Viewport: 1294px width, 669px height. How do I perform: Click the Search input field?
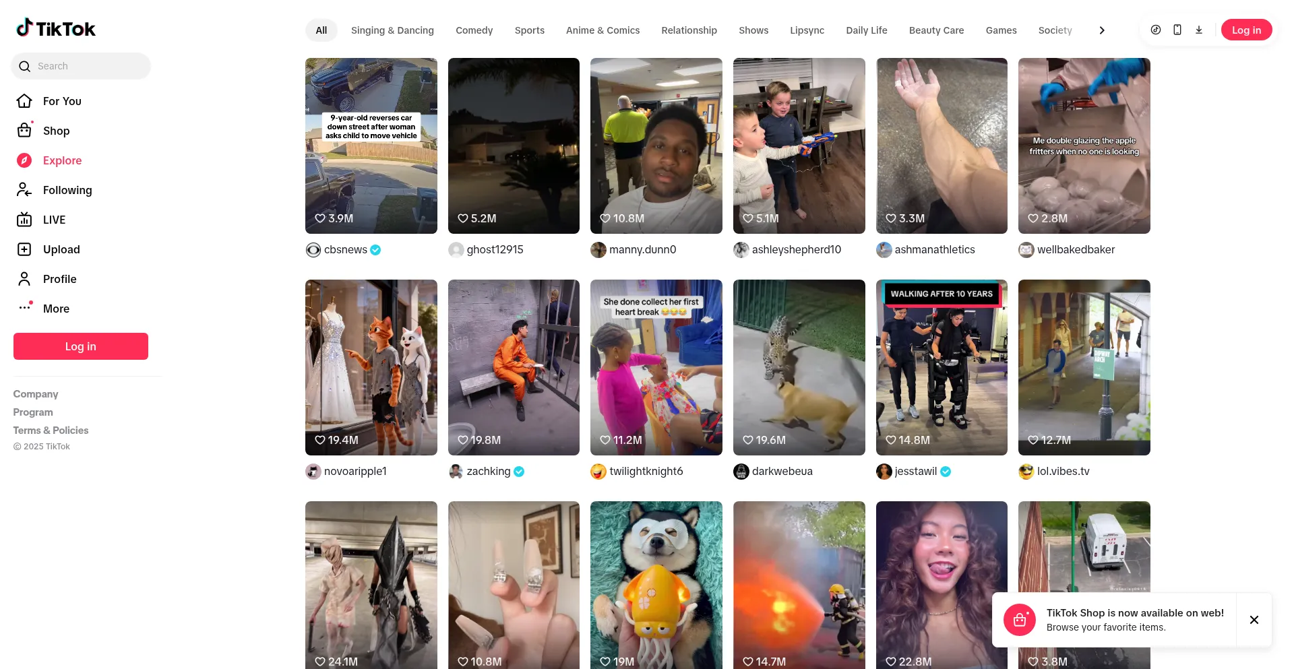pos(88,66)
